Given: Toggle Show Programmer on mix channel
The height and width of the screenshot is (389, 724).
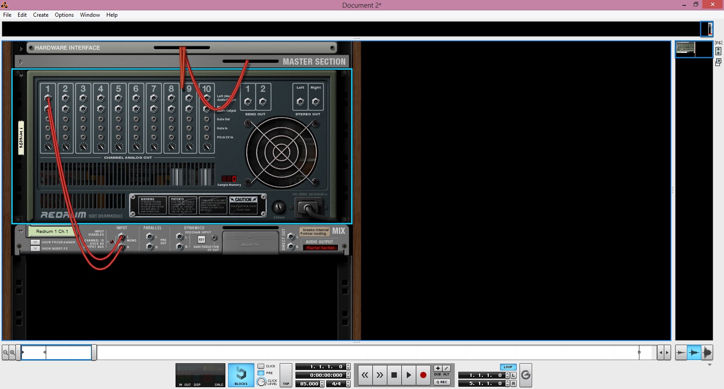Looking at the screenshot, I should coord(35,242).
